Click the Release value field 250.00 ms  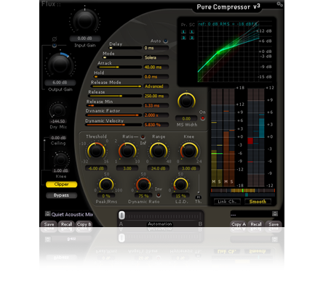coord(156,96)
